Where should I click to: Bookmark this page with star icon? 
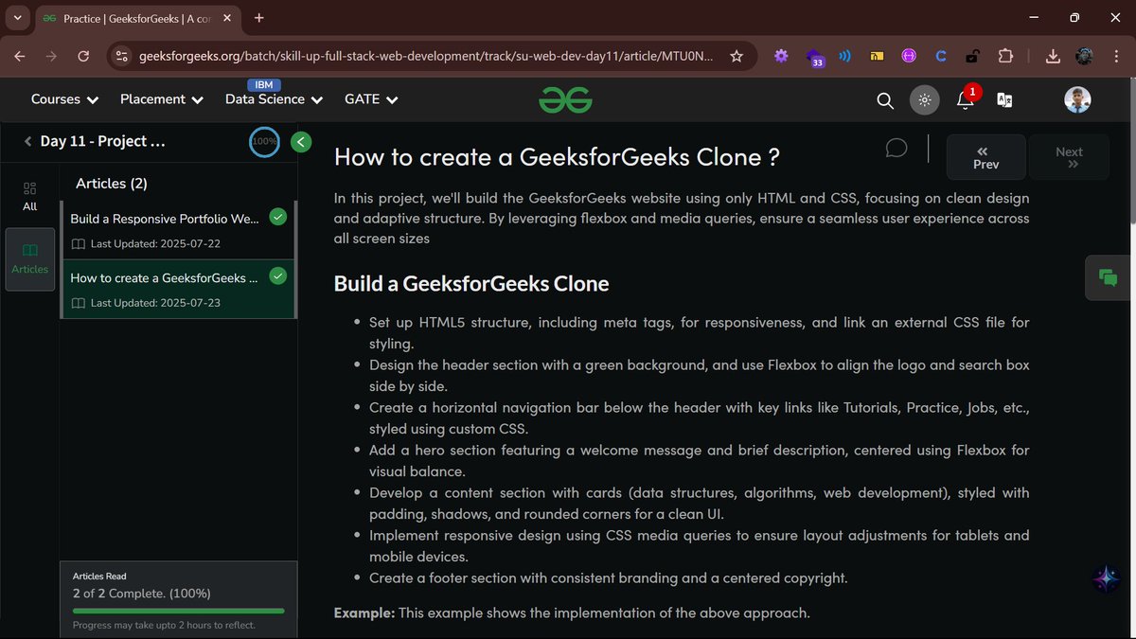[737, 56]
